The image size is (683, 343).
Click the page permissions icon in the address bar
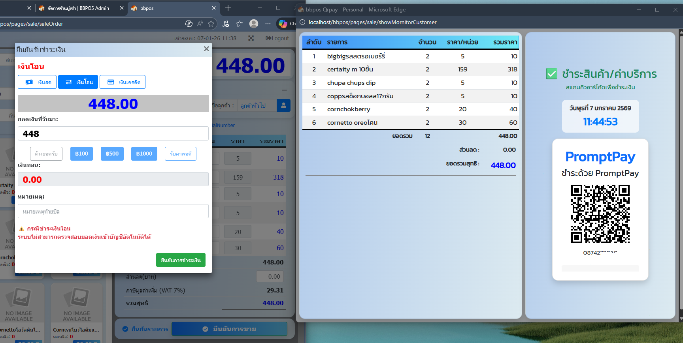(189, 24)
